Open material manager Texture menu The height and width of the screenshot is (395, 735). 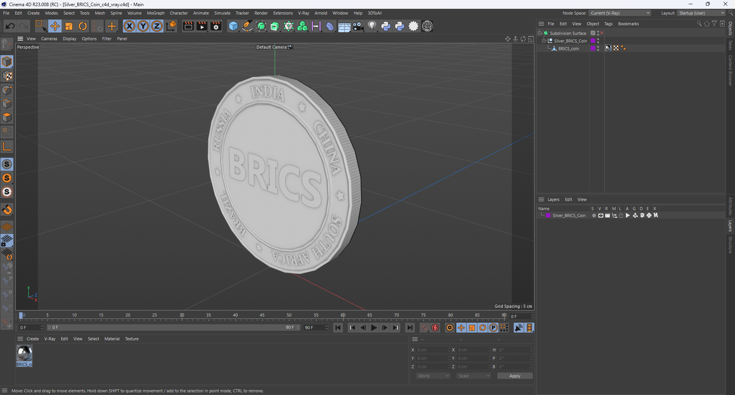[132, 339]
